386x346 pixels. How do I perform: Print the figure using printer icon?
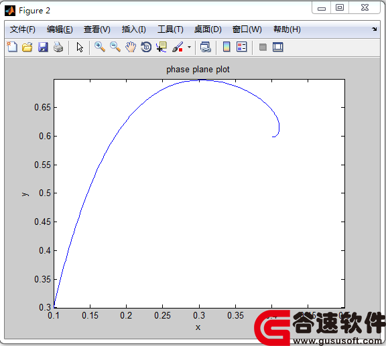coord(58,47)
